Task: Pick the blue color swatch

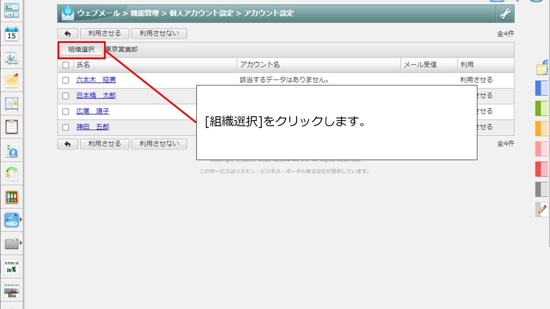Action: [542, 88]
